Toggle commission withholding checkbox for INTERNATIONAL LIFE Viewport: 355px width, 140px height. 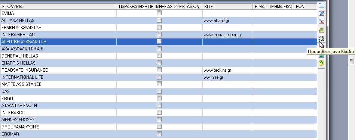click(159, 77)
